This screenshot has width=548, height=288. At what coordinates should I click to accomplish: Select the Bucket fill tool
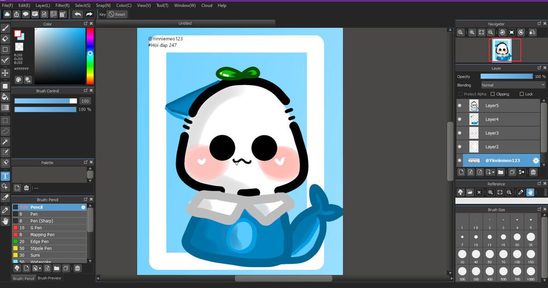coord(5,97)
